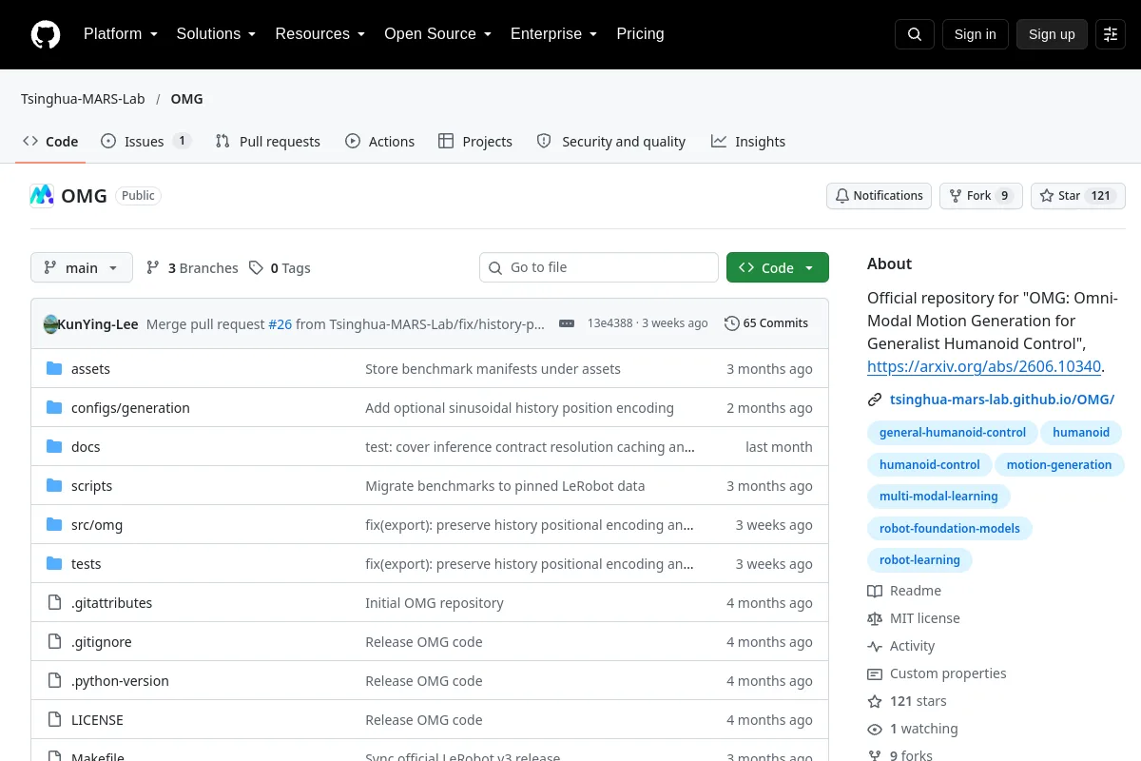Click the Go to file search field

tap(599, 268)
